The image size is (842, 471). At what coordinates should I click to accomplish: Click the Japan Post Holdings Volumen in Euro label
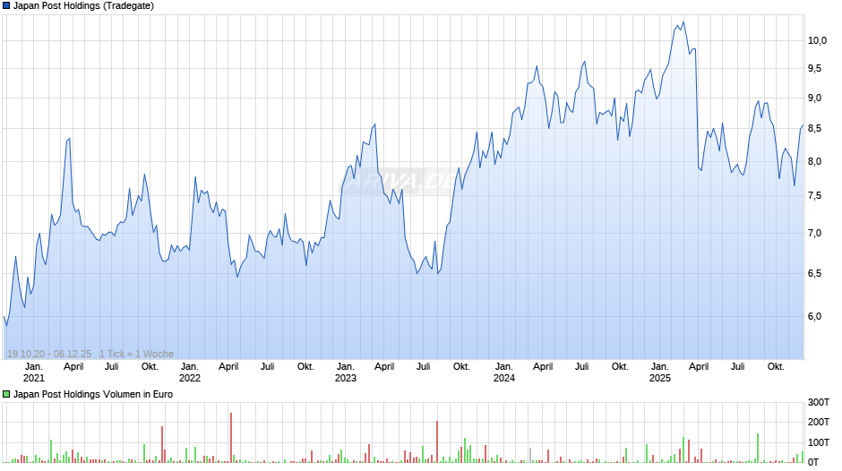[93, 394]
